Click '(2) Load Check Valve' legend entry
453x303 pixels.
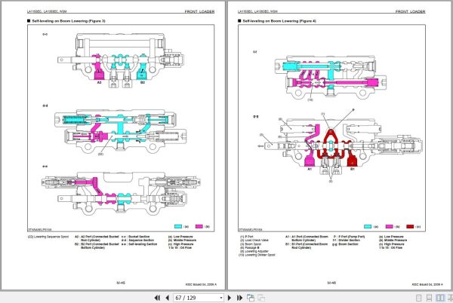click(254, 240)
